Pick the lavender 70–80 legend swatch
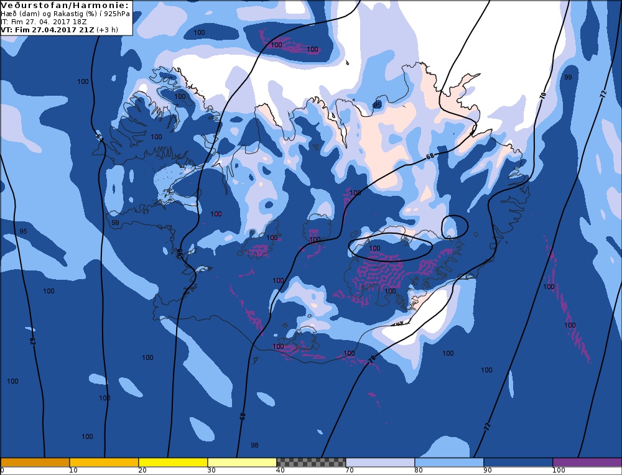622x475 pixels. [380, 463]
